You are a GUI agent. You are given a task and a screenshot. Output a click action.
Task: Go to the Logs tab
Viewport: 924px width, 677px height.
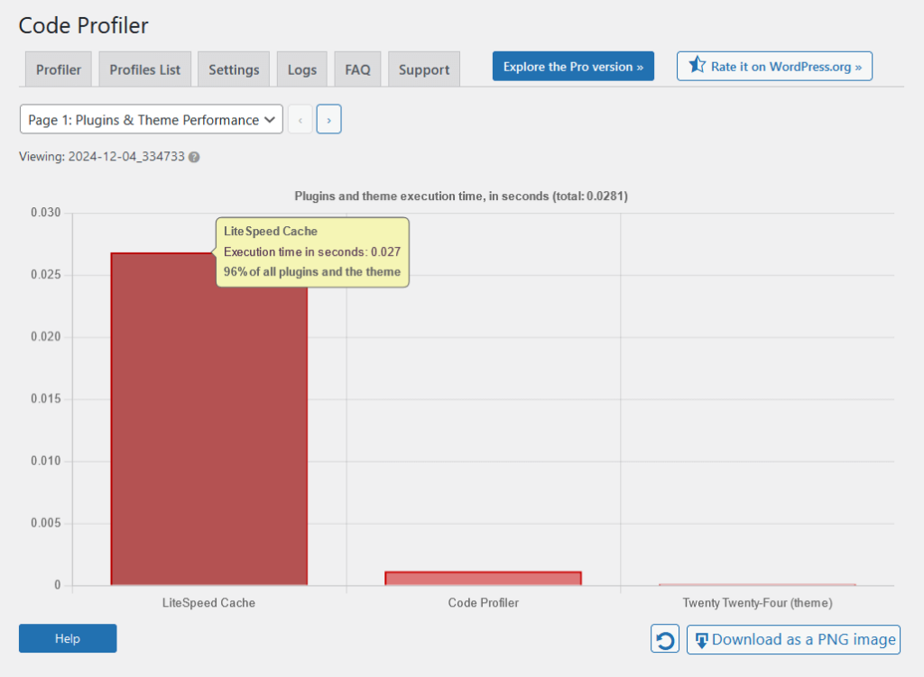point(301,69)
